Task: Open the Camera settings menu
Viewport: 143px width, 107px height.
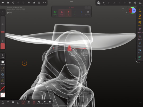Action: tap(44, 3)
